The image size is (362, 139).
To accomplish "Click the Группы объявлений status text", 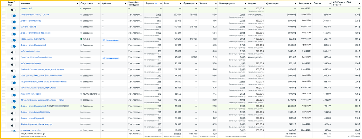I will point(91,94).
